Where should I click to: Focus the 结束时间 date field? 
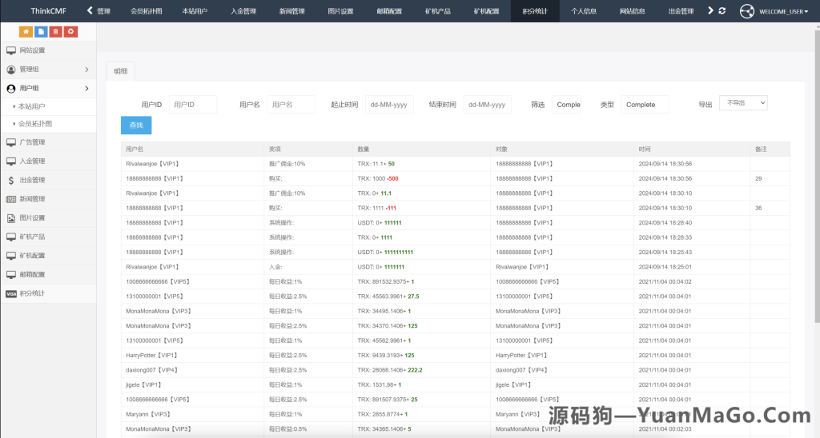488,105
